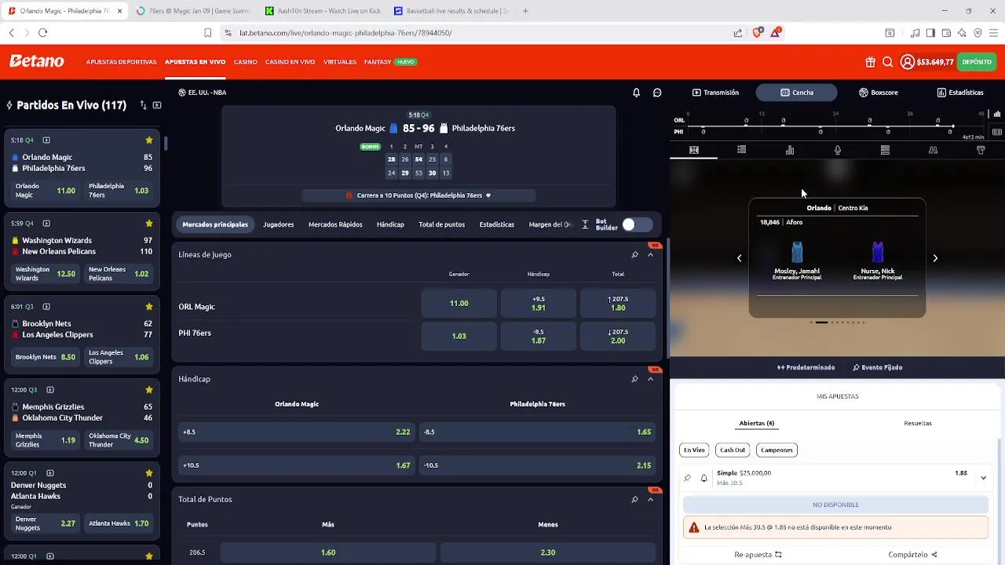
Task: Click the Compártelo share link
Action: [913, 555]
